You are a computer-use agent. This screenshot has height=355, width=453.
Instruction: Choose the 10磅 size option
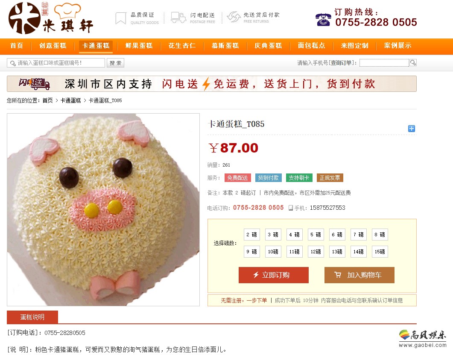pos(273,252)
